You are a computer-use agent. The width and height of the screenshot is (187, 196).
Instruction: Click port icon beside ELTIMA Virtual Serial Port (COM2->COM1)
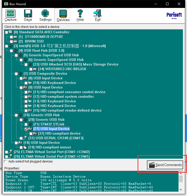(x=11, y=156)
